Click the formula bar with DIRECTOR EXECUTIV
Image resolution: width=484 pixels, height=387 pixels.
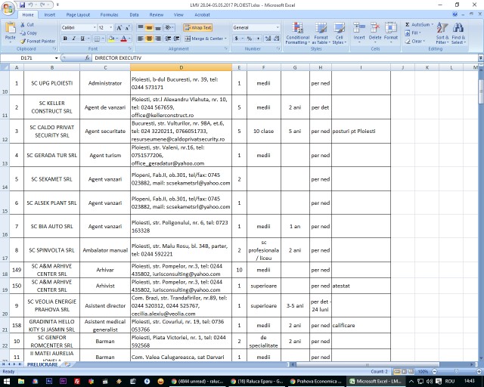coord(284,58)
